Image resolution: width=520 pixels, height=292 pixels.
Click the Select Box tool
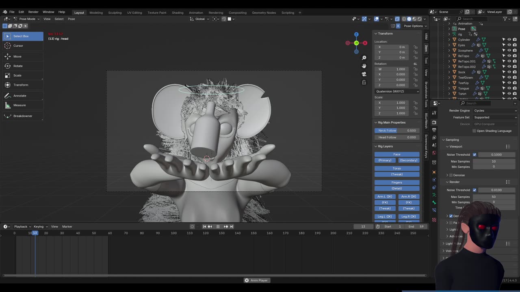(x=23, y=36)
